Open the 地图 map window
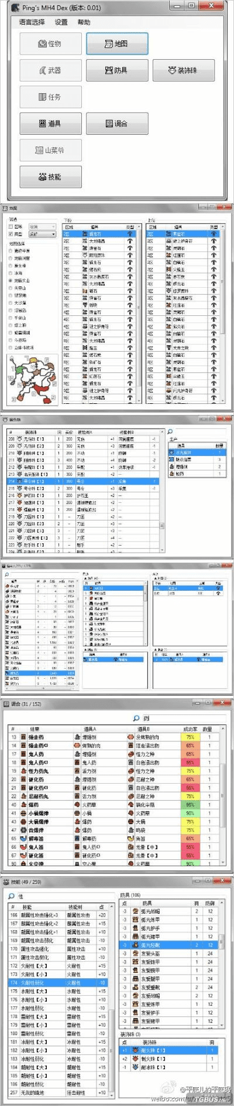The width and height of the screenshot is (234, 1106). point(117,43)
